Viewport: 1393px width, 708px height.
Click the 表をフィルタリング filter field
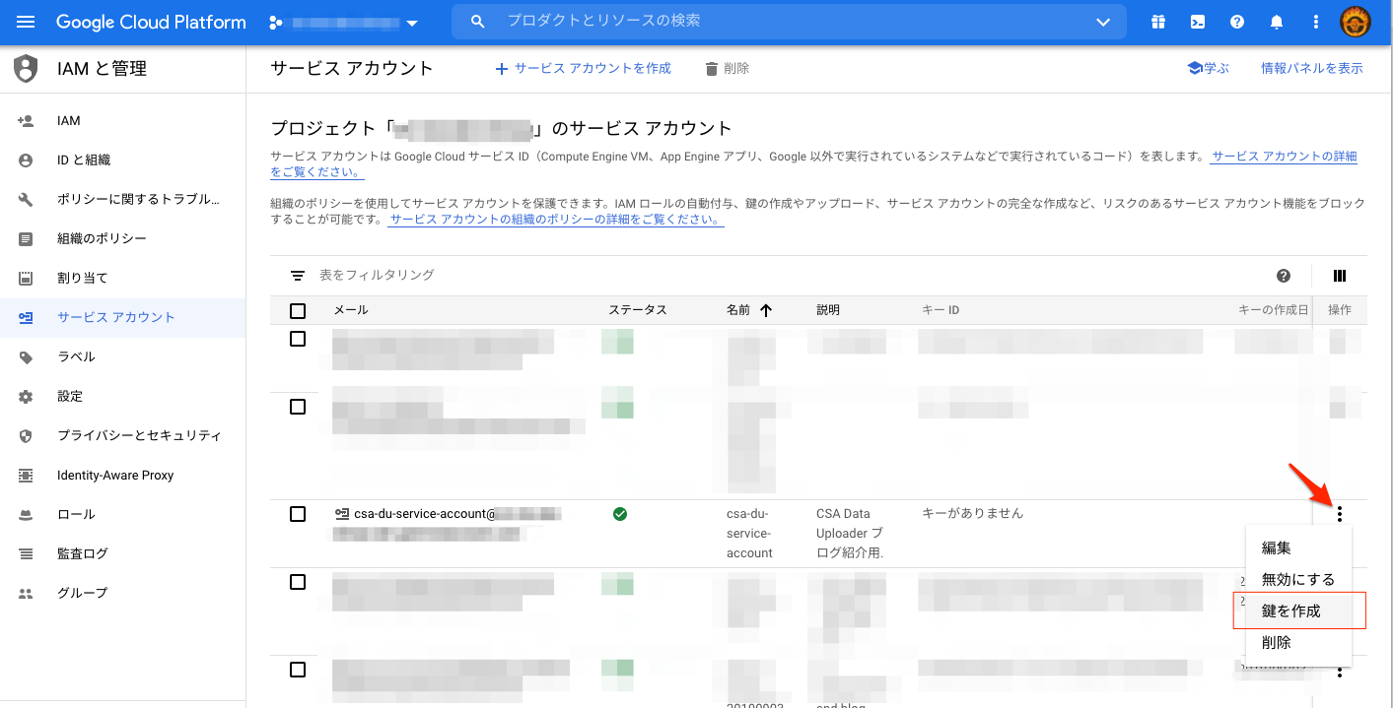[x=789, y=276]
